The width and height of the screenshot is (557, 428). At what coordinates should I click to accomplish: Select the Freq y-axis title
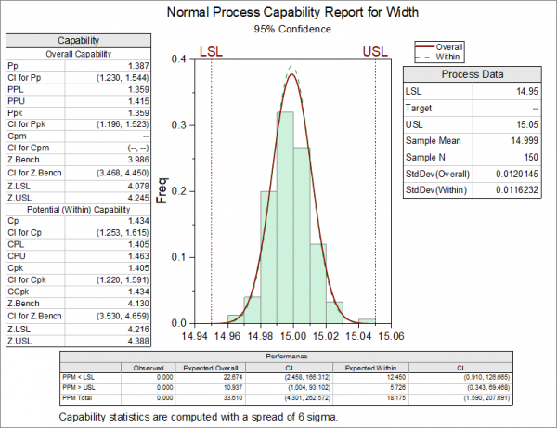point(162,190)
